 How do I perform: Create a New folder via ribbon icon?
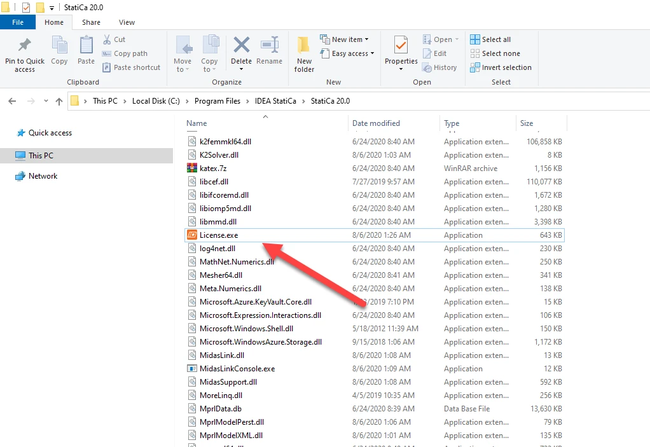(x=304, y=45)
